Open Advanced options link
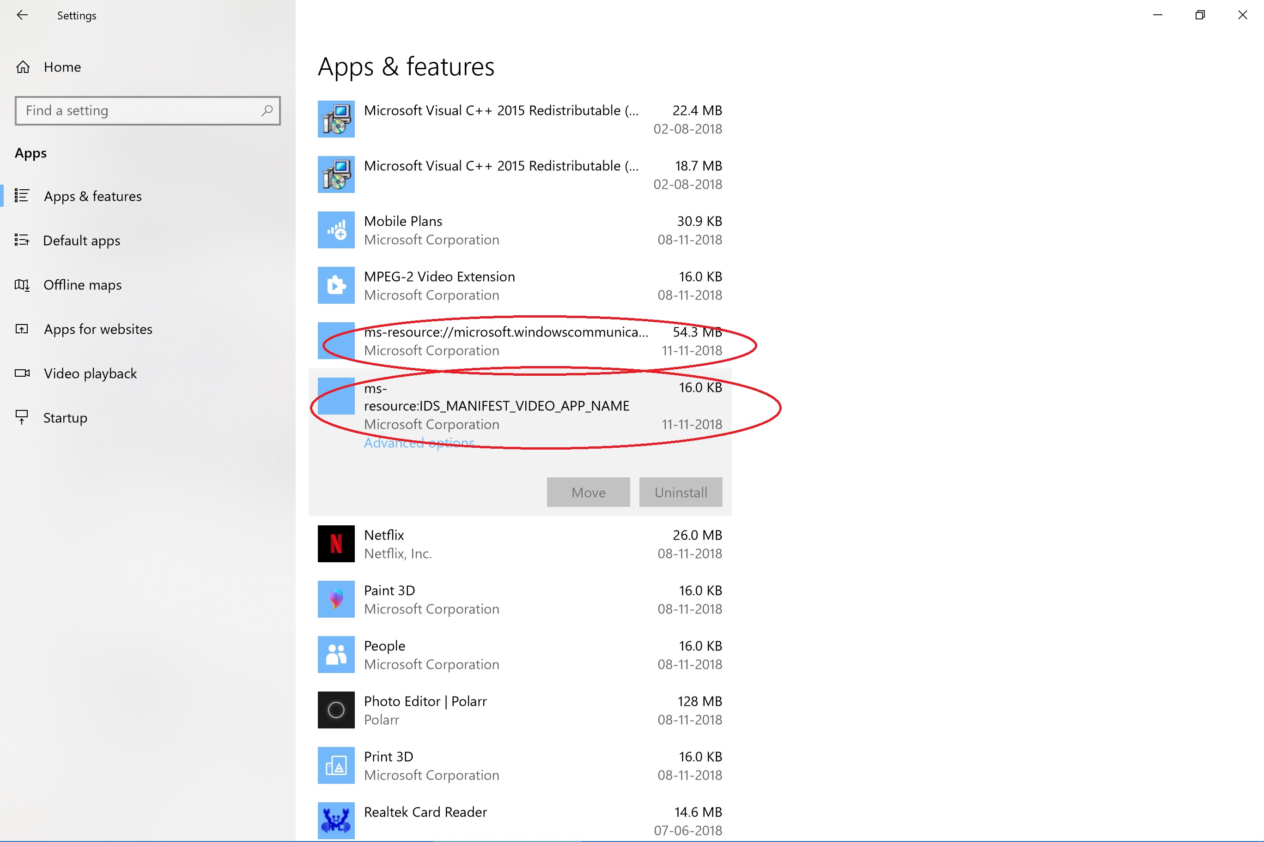The height and width of the screenshot is (842, 1264). point(419,443)
